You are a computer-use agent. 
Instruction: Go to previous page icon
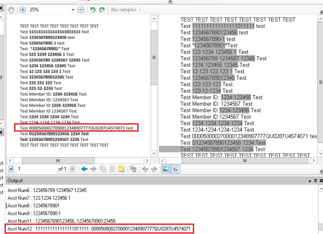point(11,169)
